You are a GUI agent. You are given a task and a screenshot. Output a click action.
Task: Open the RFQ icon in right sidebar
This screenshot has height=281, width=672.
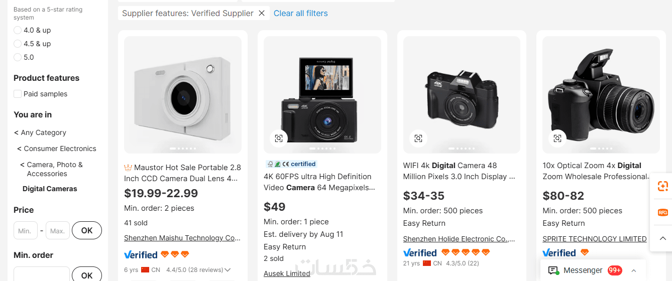click(662, 212)
